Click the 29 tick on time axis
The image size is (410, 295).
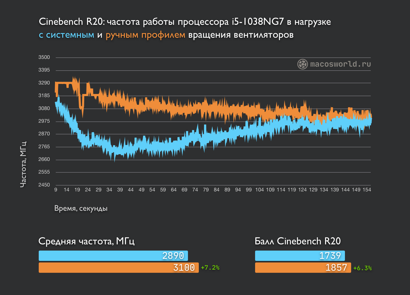coord(99,190)
